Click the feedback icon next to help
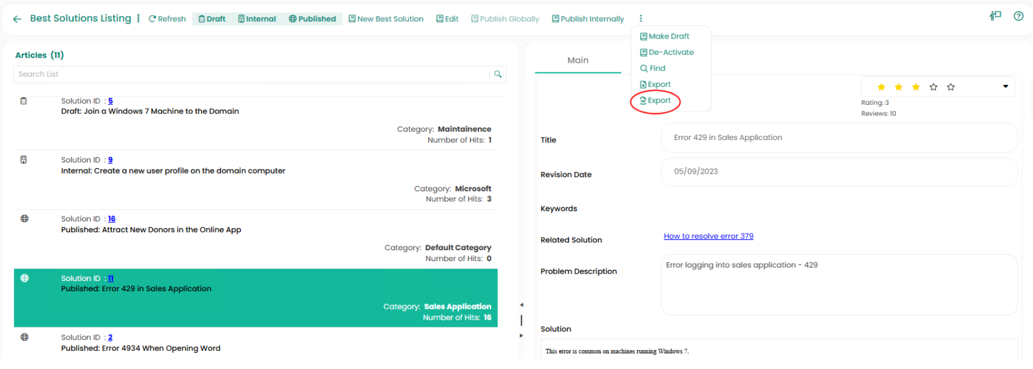 (x=995, y=16)
